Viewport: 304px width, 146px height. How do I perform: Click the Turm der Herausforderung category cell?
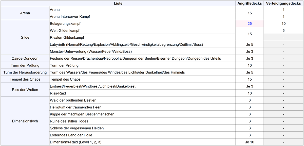point(25,72)
